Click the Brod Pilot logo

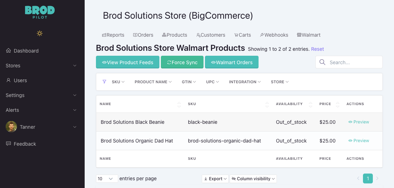[x=40, y=12]
